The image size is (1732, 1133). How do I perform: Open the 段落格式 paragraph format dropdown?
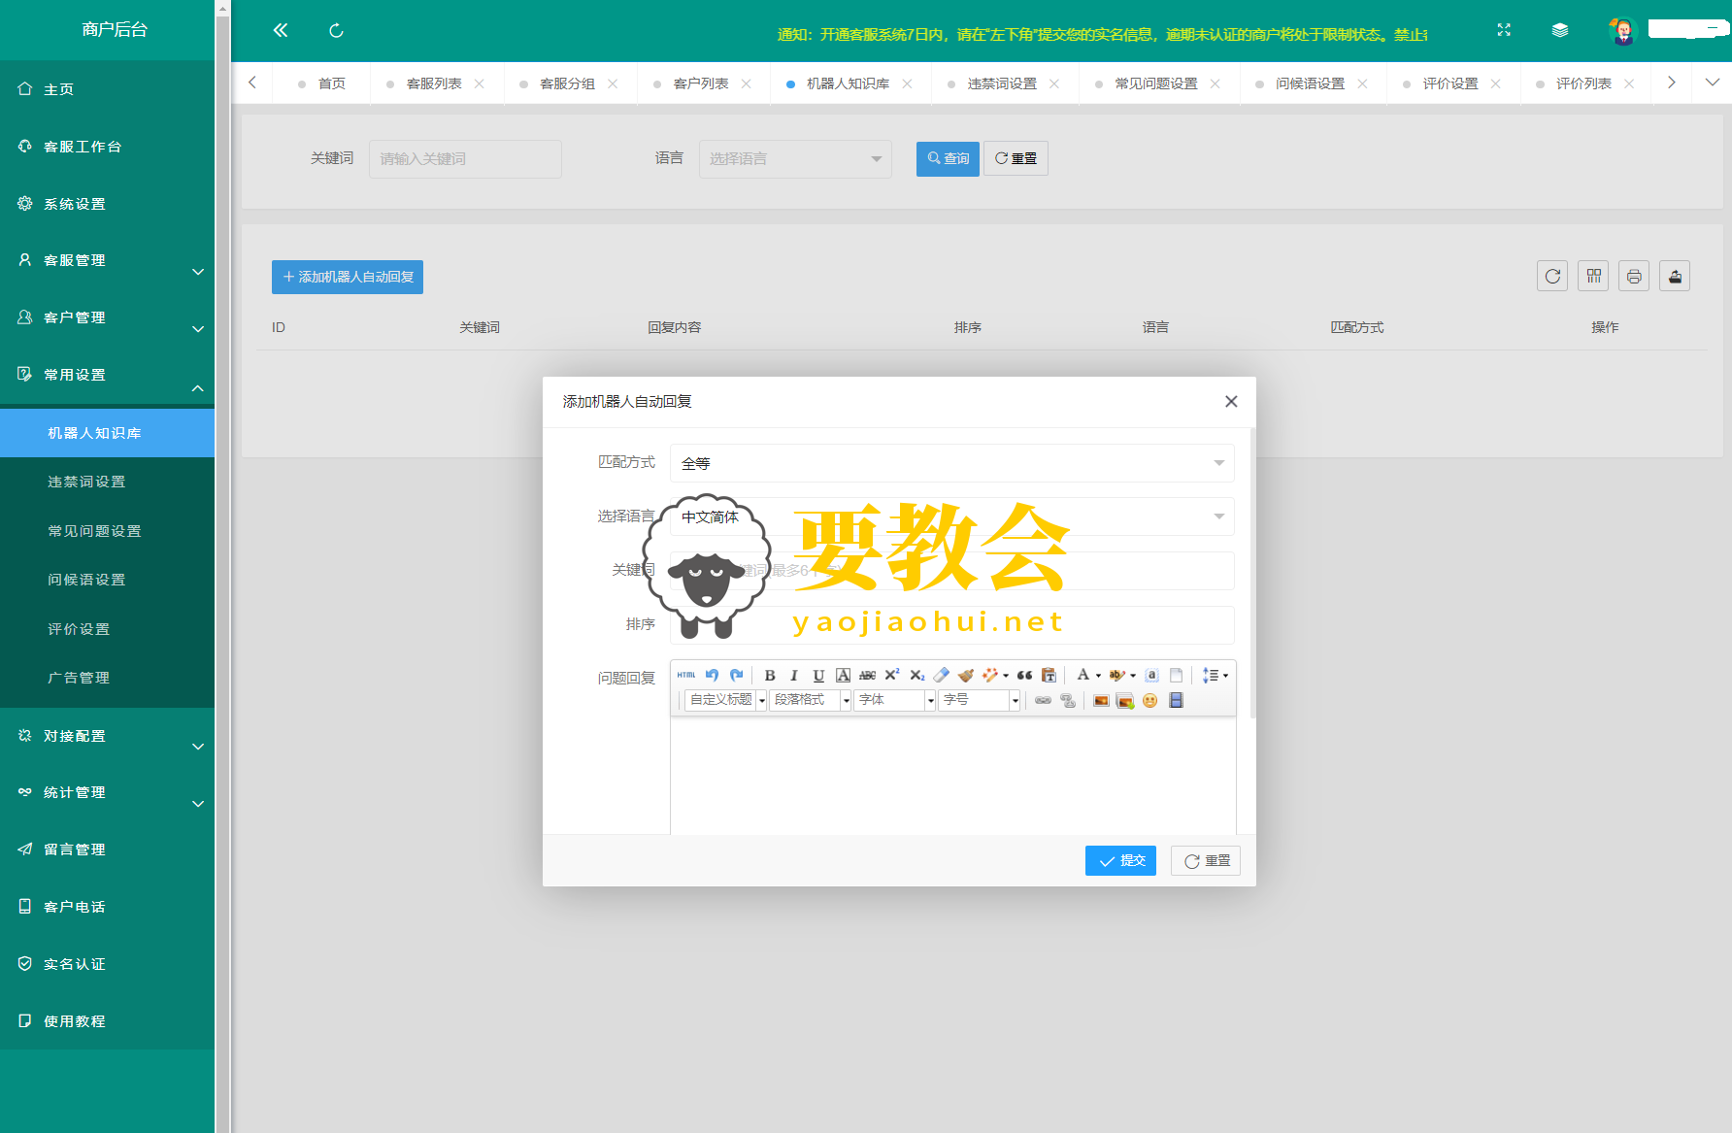click(810, 700)
